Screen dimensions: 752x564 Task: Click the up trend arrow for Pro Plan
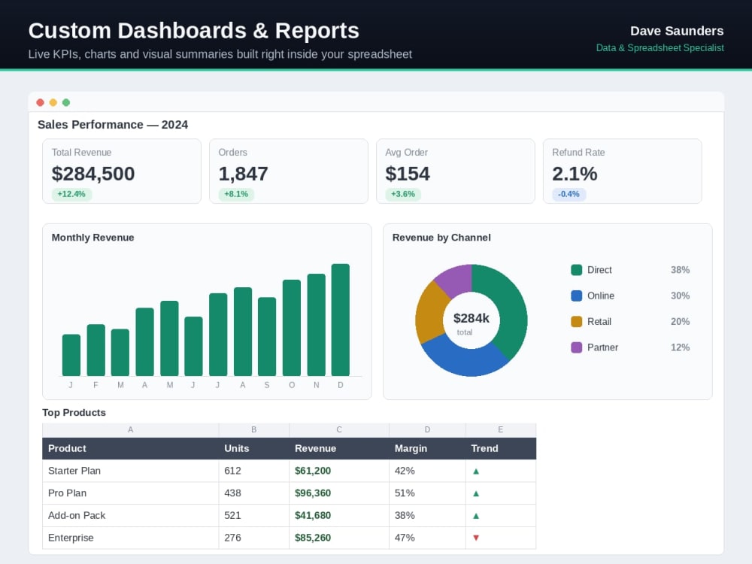click(x=476, y=493)
